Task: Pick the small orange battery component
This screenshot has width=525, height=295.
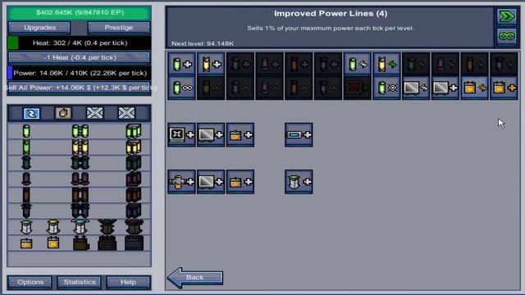Action: point(26,243)
